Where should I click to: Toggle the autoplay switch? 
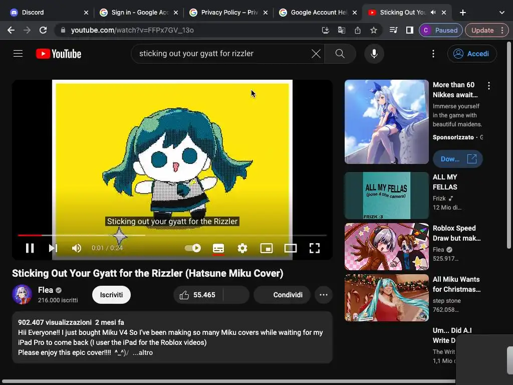tap(193, 248)
